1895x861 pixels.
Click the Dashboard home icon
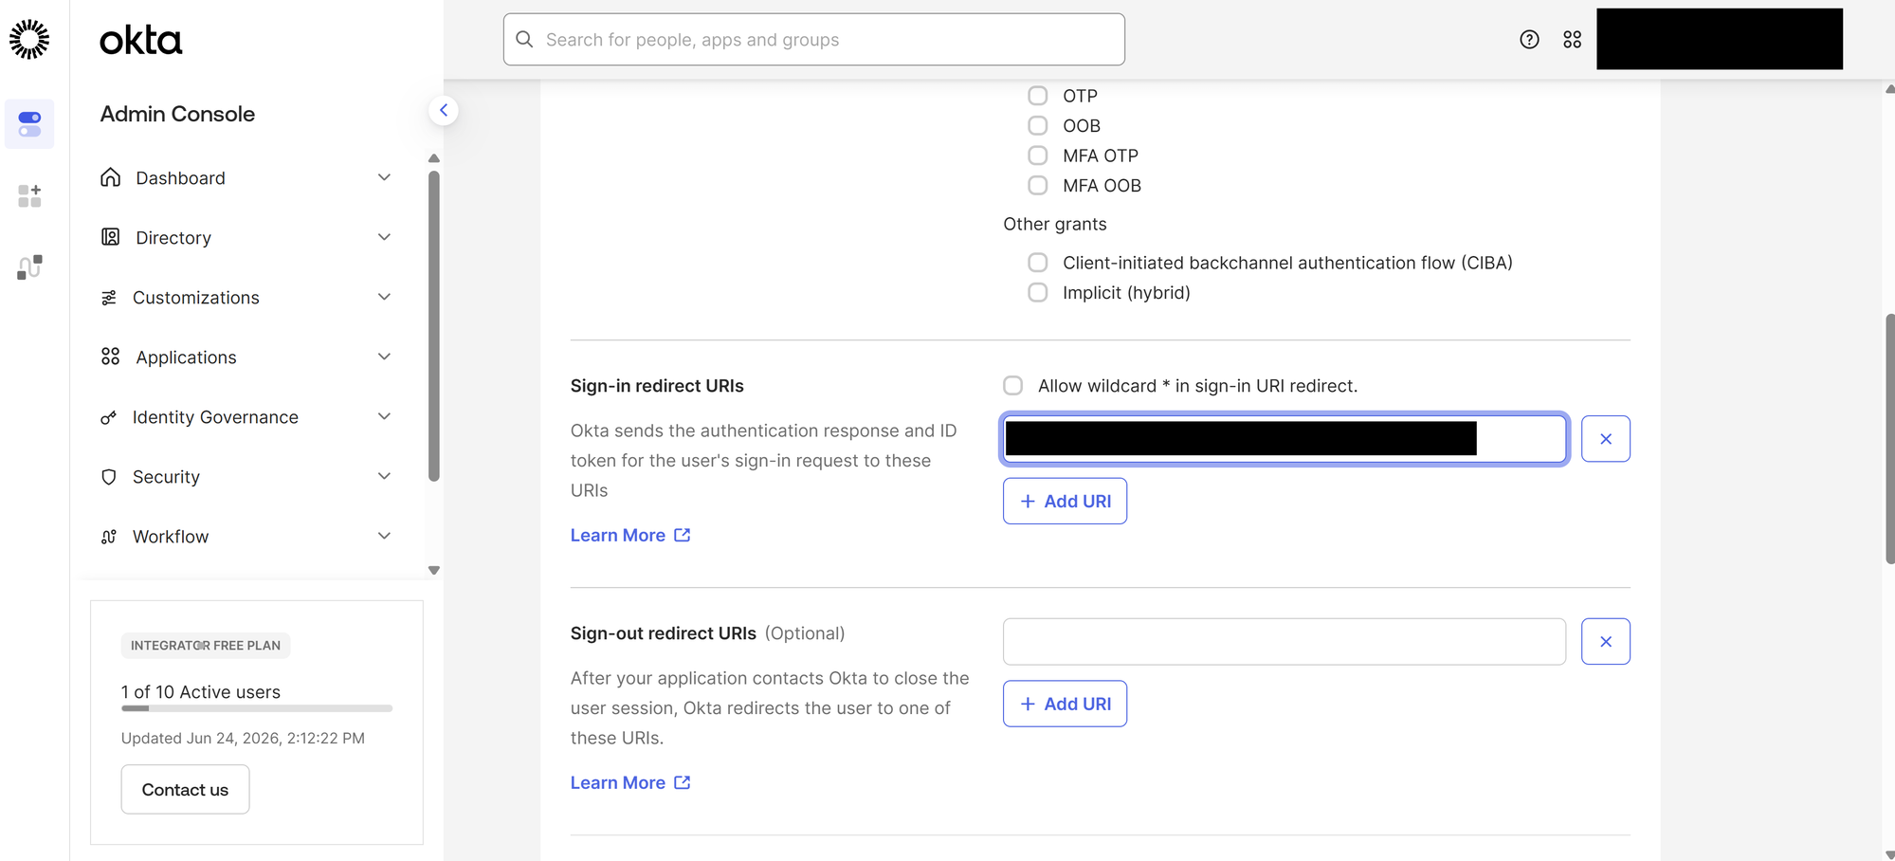pyautogui.click(x=111, y=177)
